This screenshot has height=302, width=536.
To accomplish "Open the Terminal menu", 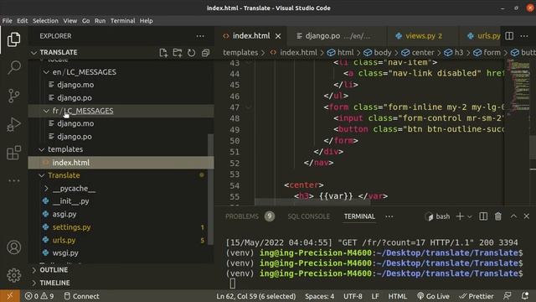I will [123, 21].
